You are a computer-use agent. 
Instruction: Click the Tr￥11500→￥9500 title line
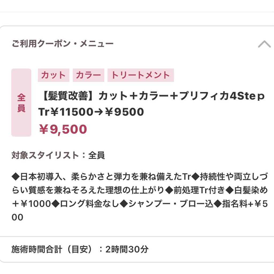pyautogui.click(x=91, y=112)
